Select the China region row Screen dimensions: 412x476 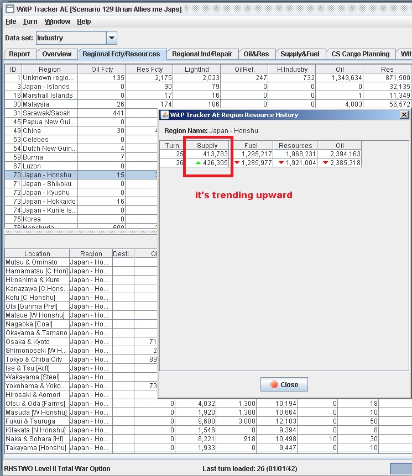(x=81, y=131)
